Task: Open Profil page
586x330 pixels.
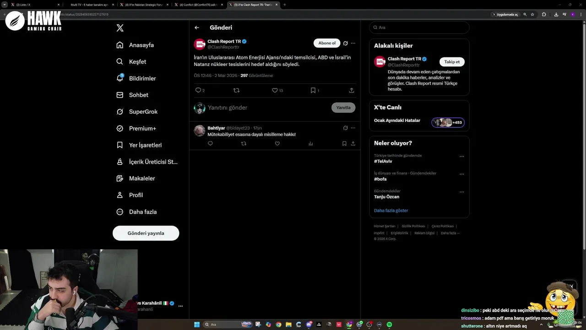Action: pos(130,195)
